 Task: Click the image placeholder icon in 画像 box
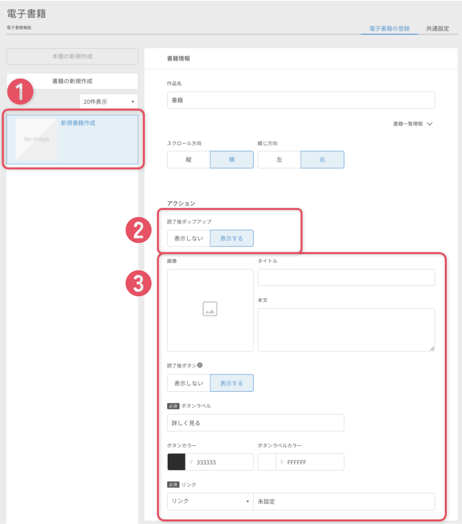(210, 309)
